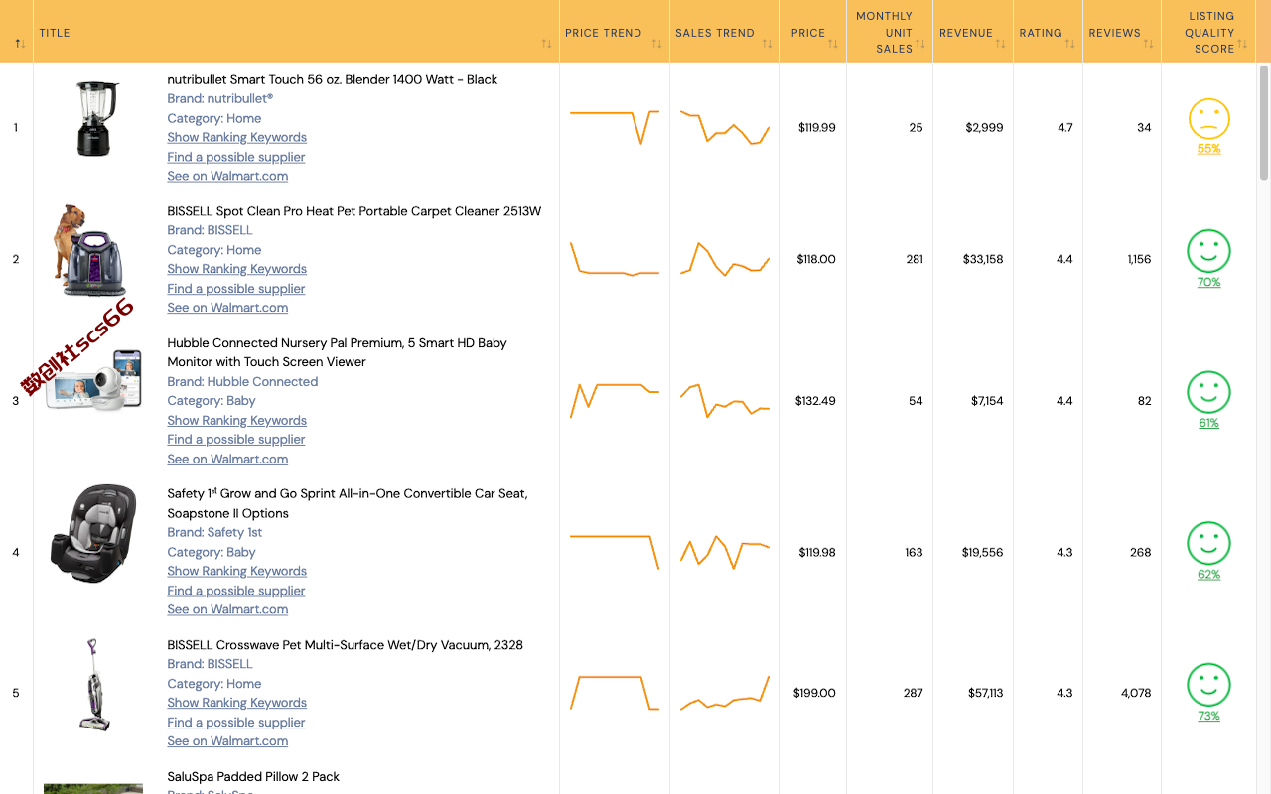Image resolution: width=1271 pixels, height=794 pixels.
Task: Sort by Monthly Unit Sales arrows
Action: [920, 44]
